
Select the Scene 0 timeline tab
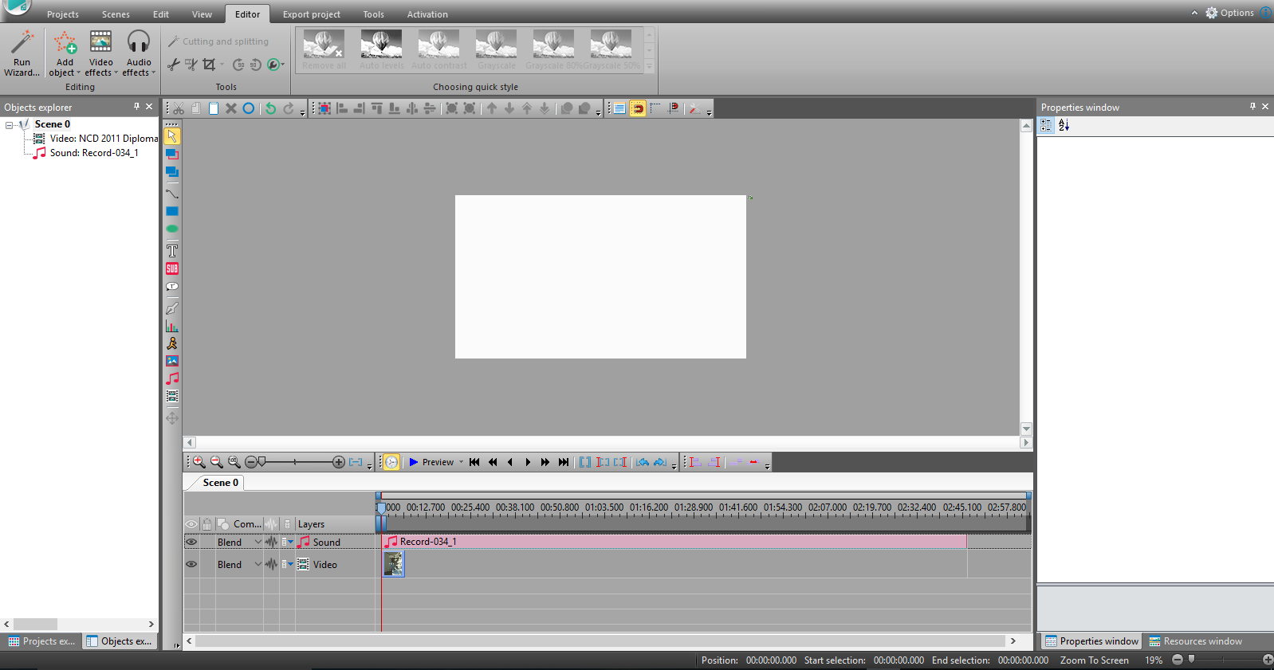[x=220, y=483]
